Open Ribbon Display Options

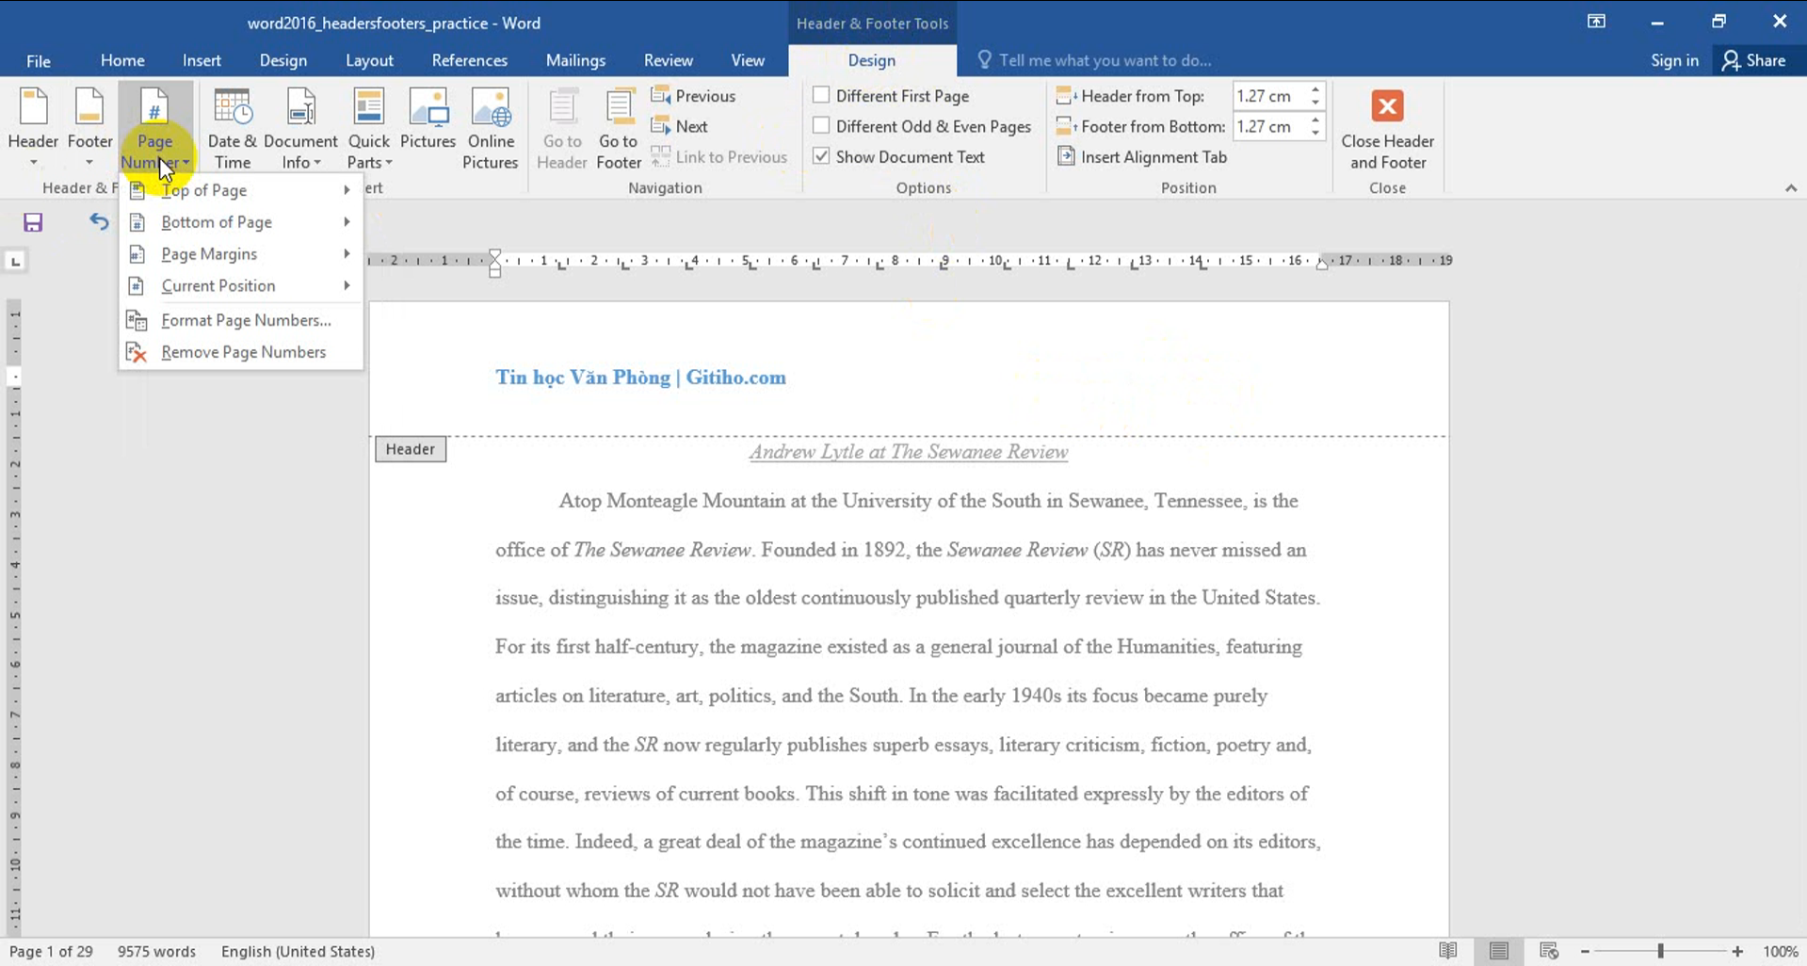(x=1596, y=22)
